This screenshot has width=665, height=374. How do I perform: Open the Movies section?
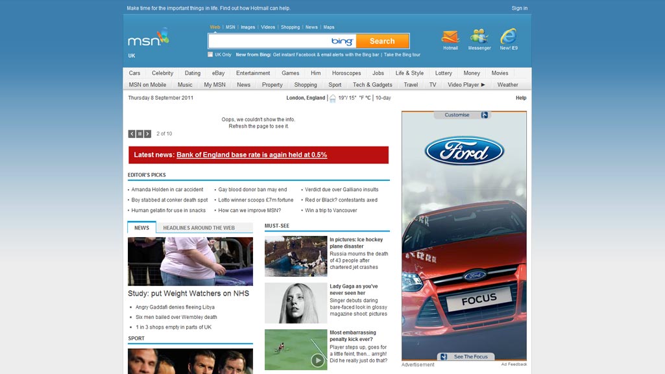[500, 73]
